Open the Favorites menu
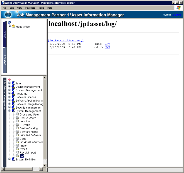The image size is (184, 173). 30,8
